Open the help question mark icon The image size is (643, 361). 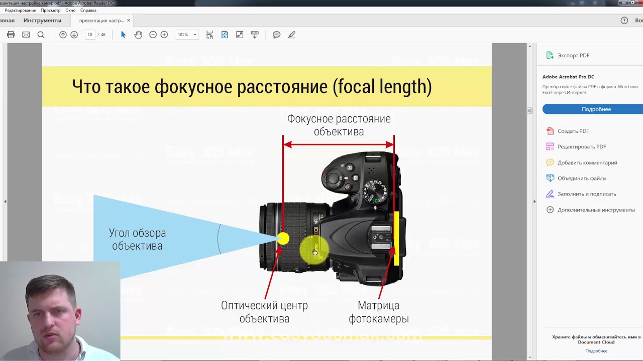pyautogui.click(x=624, y=21)
